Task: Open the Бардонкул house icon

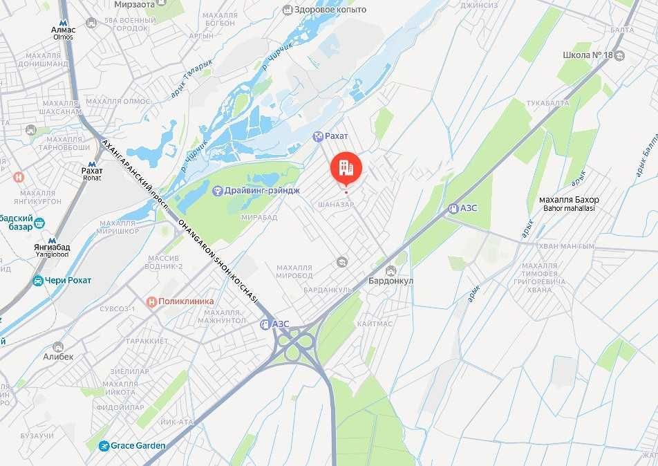Action: tap(391, 271)
